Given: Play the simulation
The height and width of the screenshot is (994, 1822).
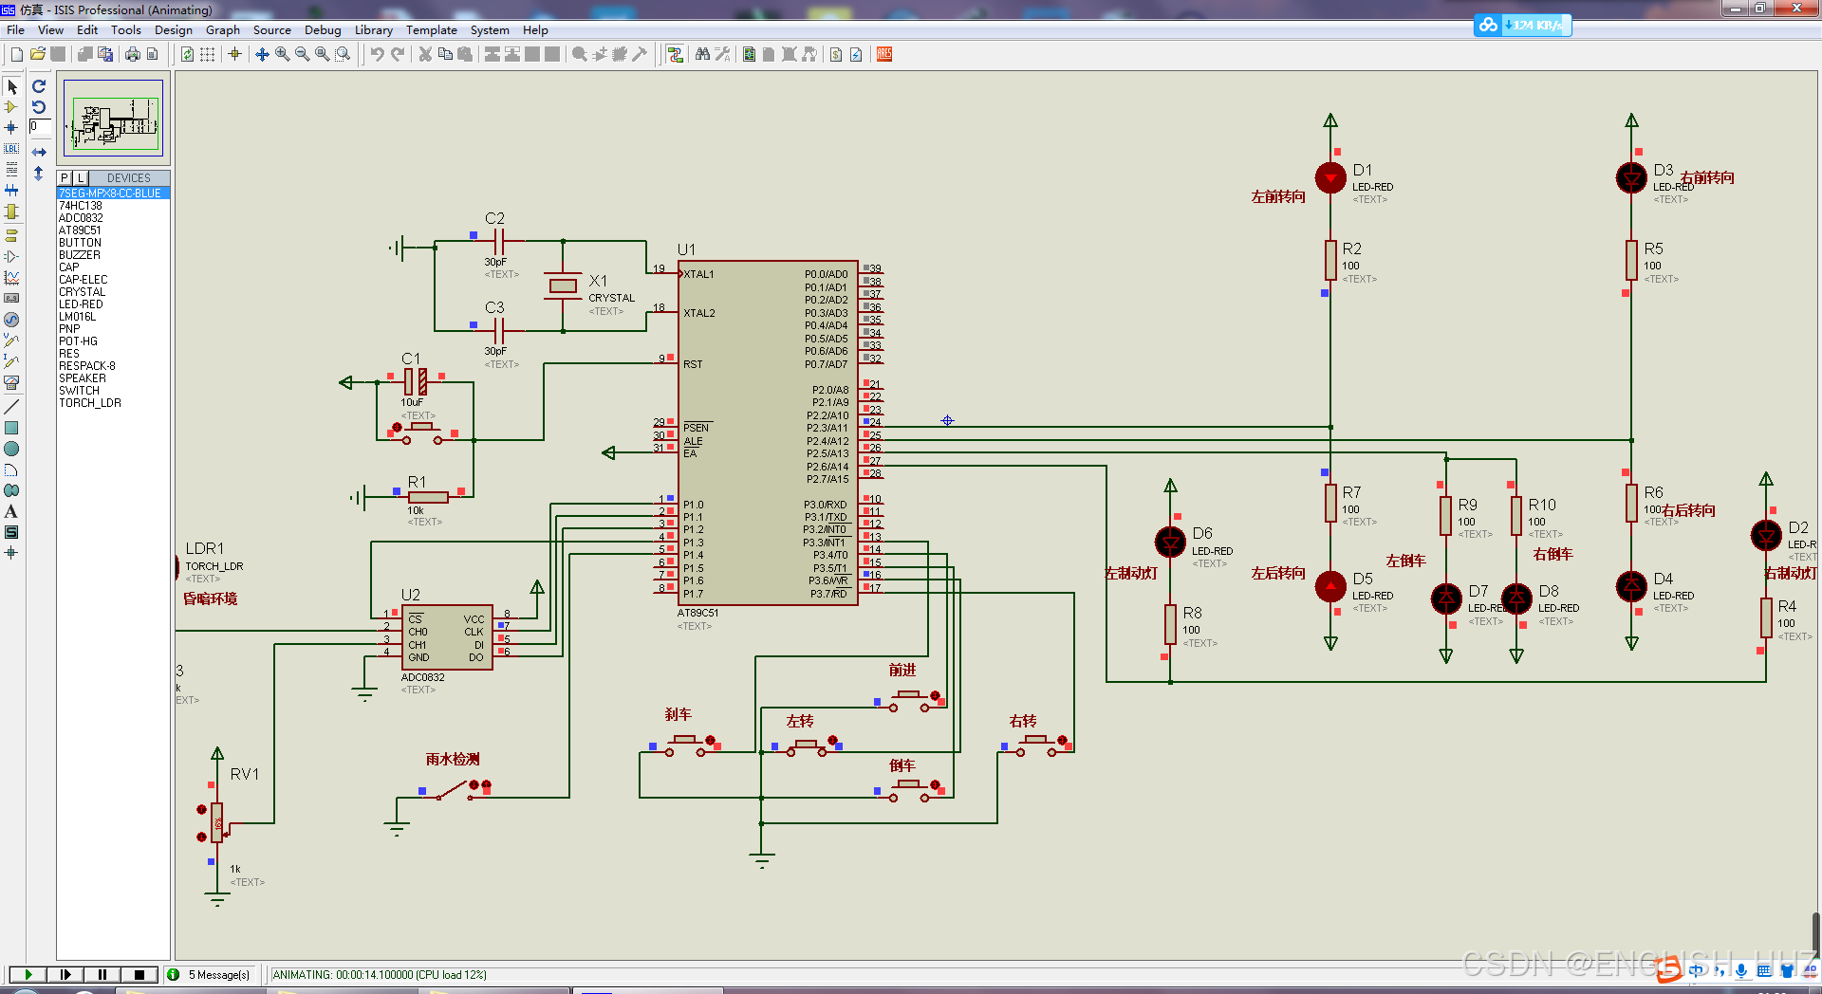Looking at the screenshot, I should click(x=28, y=974).
